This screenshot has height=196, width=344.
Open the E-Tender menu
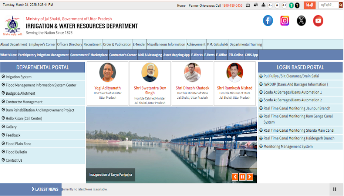(x=139, y=44)
